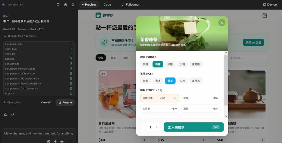Click the 愛茶點 cup logo icon

pyautogui.click(x=98, y=15)
